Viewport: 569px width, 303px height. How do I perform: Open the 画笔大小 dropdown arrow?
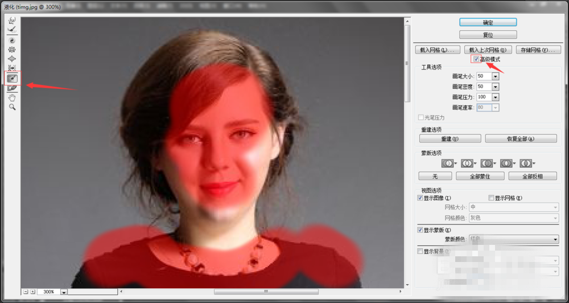pos(495,76)
